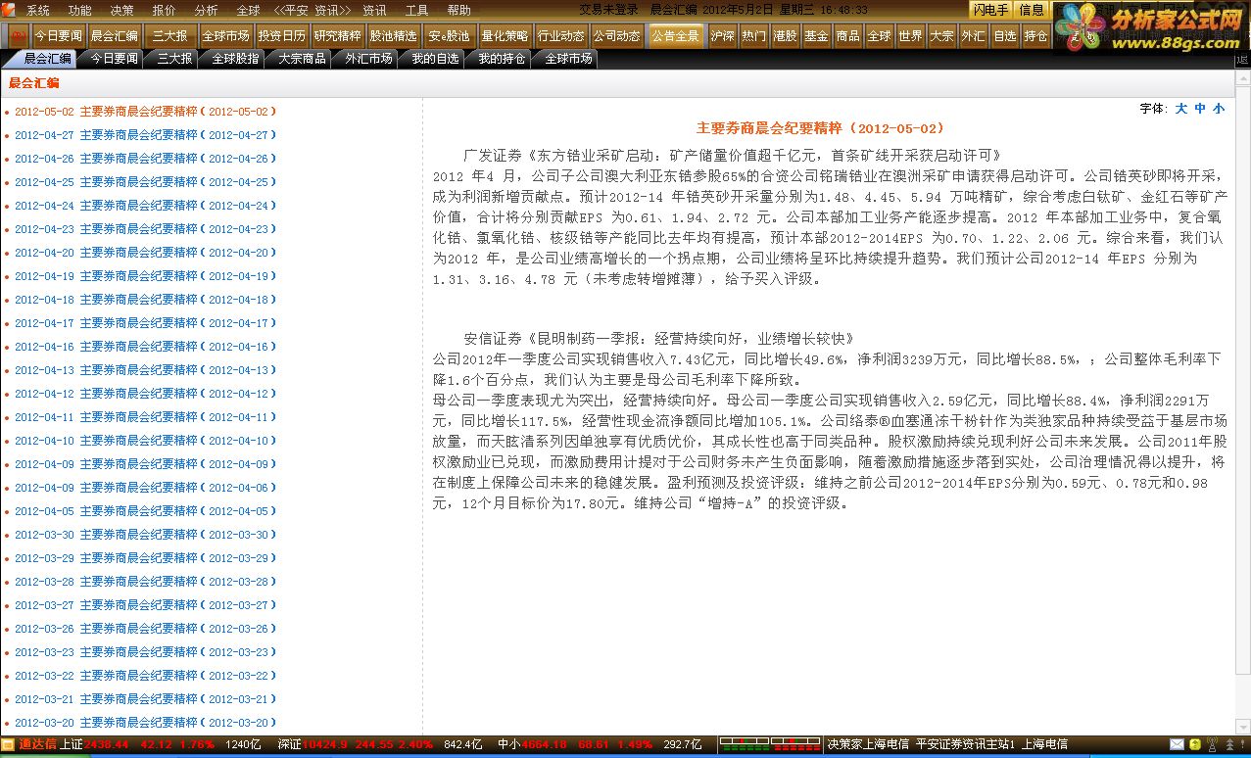Click the red app logo icon in menu bar

click(x=11, y=10)
